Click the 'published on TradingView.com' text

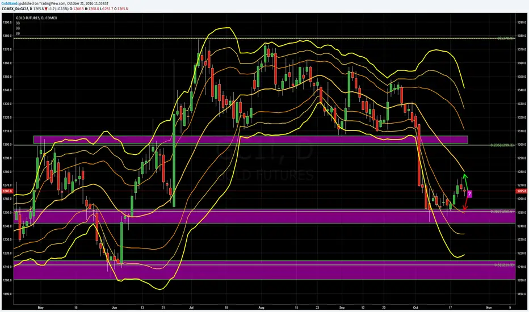tap(42, 3)
